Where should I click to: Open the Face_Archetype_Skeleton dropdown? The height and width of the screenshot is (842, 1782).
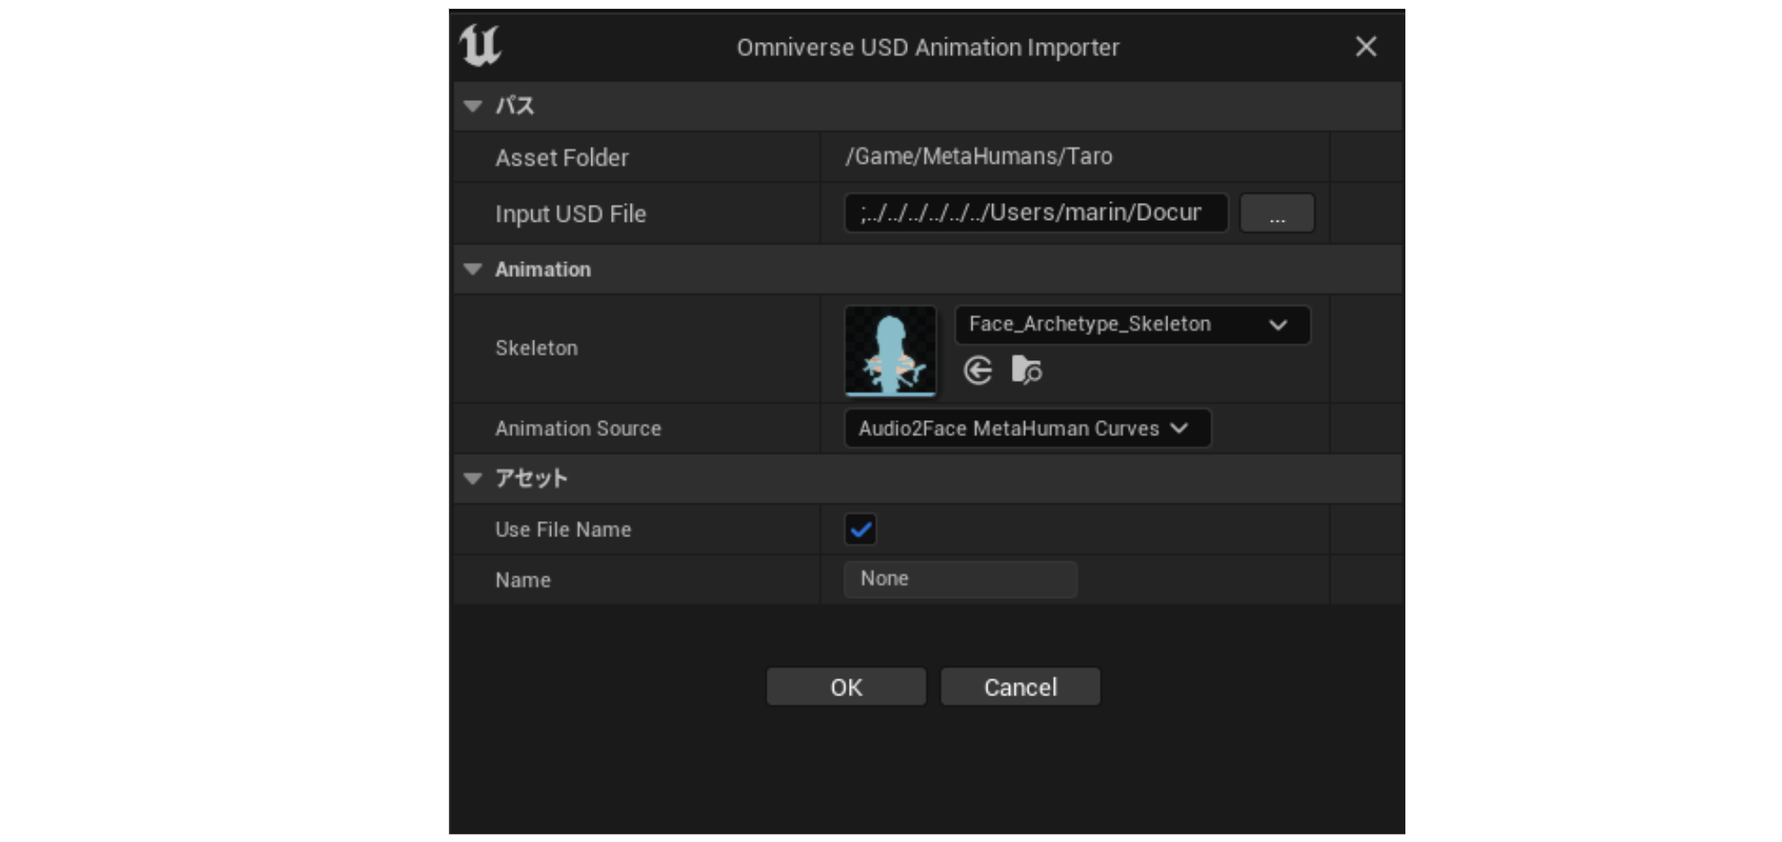click(x=1132, y=324)
